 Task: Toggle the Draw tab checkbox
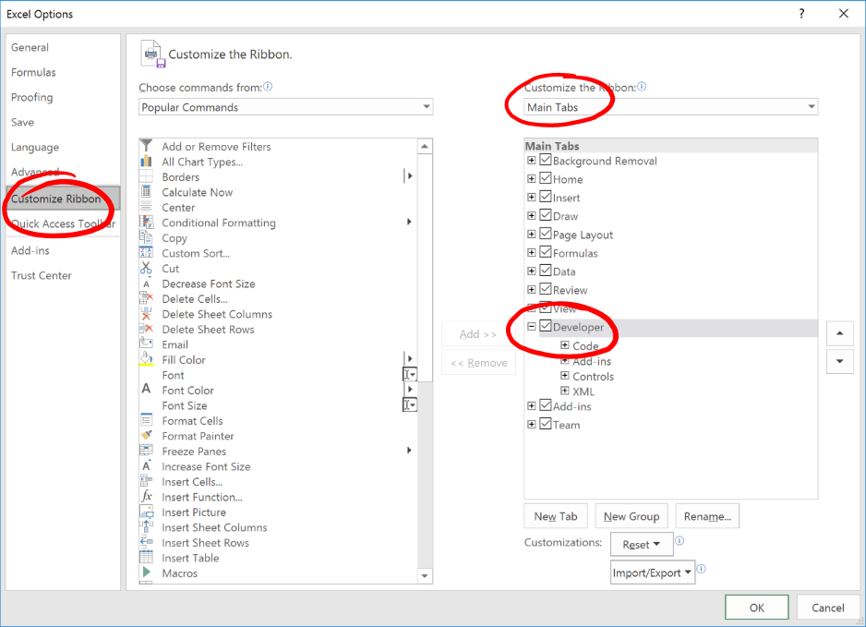coord(546,216)
